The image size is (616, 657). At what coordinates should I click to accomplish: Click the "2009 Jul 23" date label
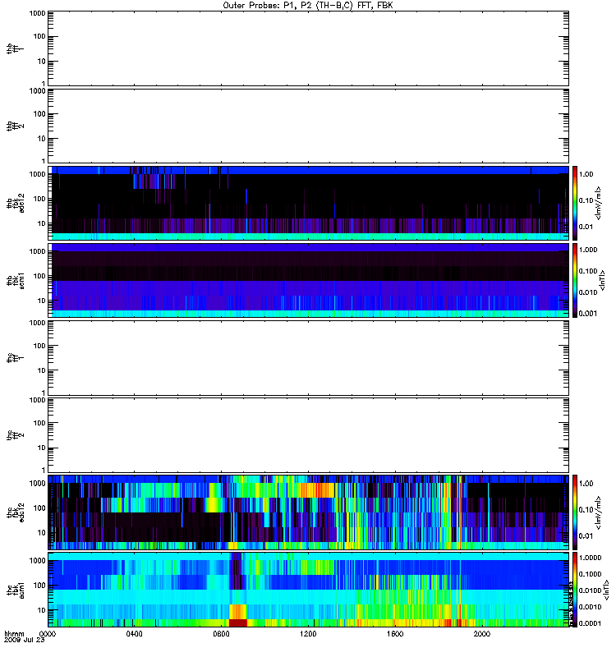(25, 641)
